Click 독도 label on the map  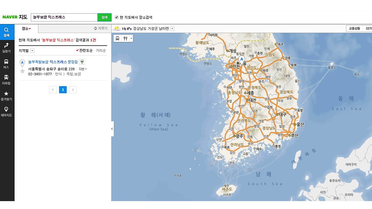tap(357, 74)
